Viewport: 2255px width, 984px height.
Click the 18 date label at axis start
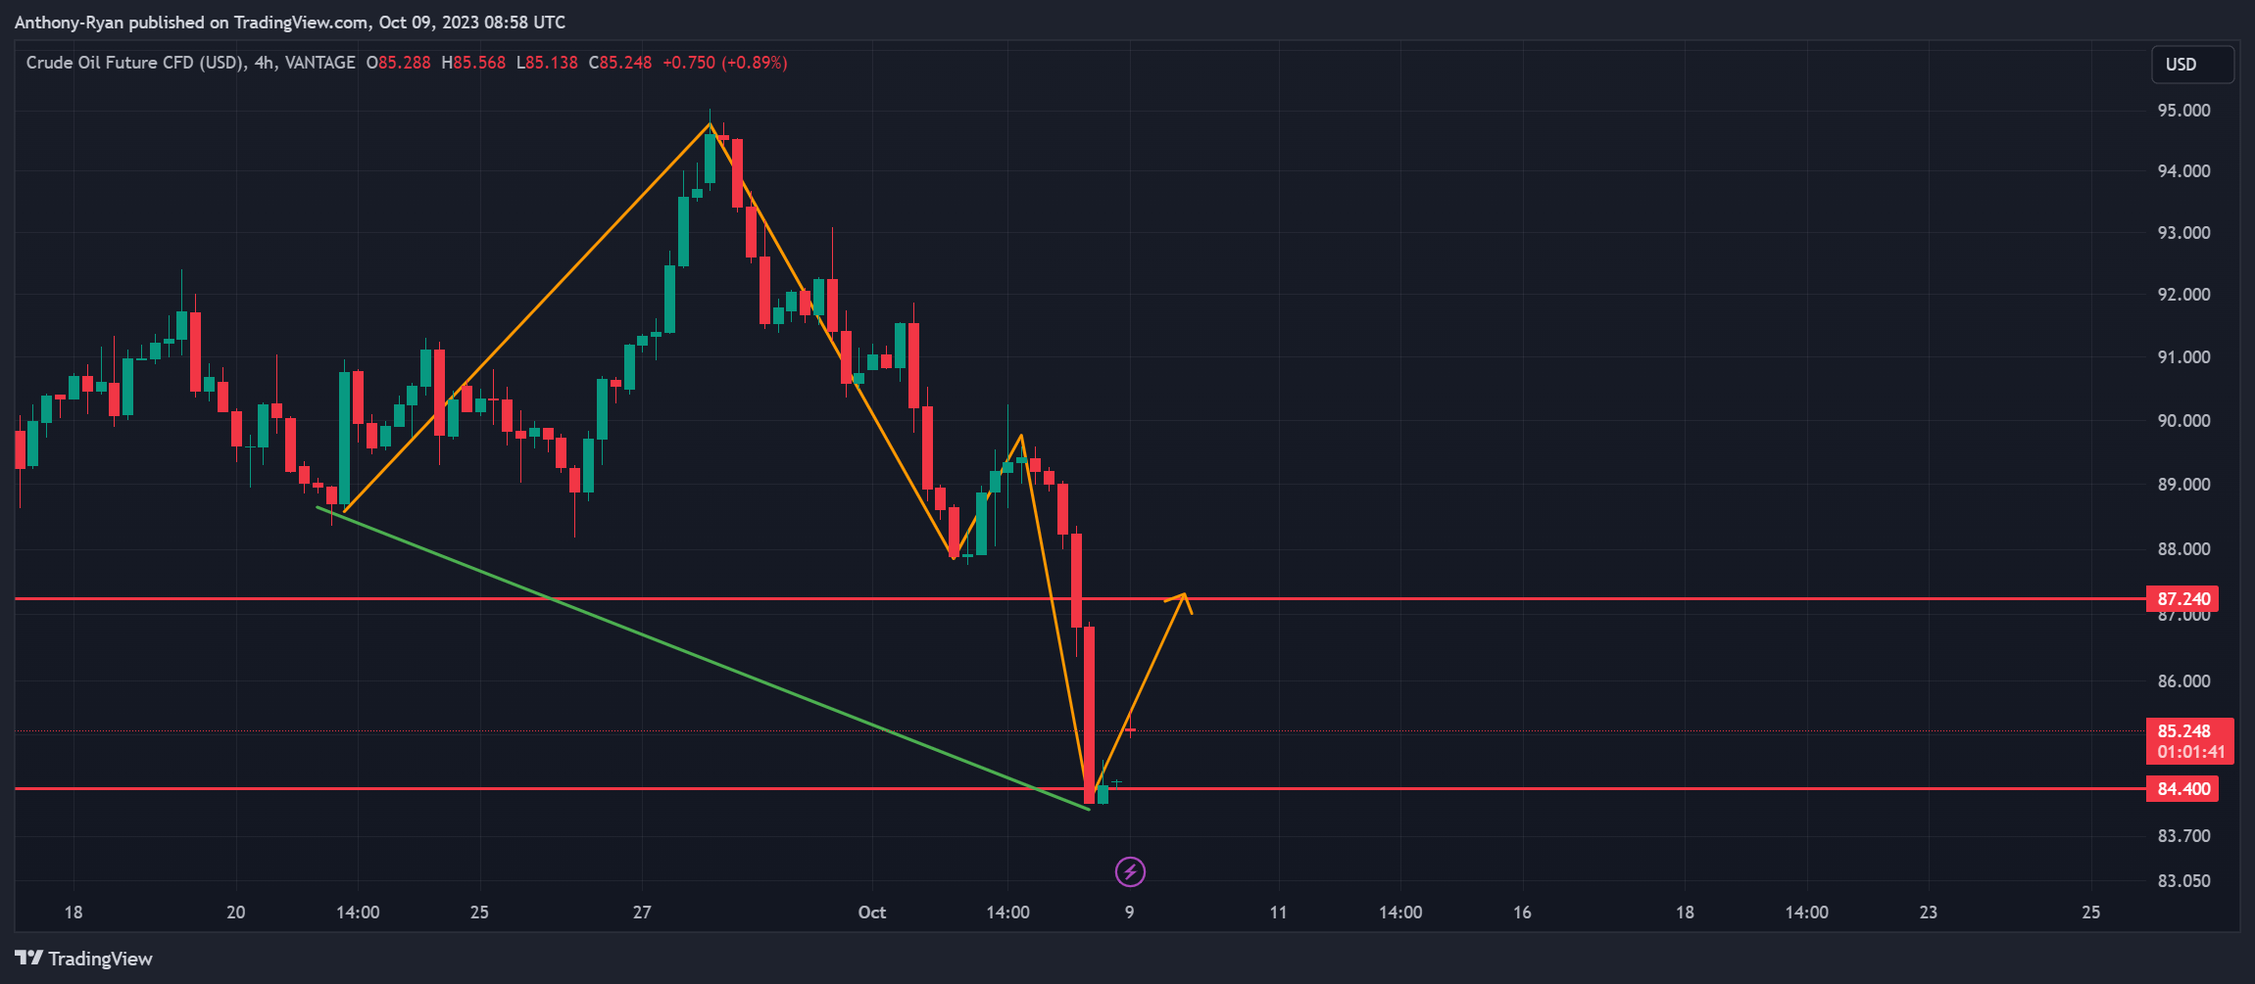tap(74, 913)
